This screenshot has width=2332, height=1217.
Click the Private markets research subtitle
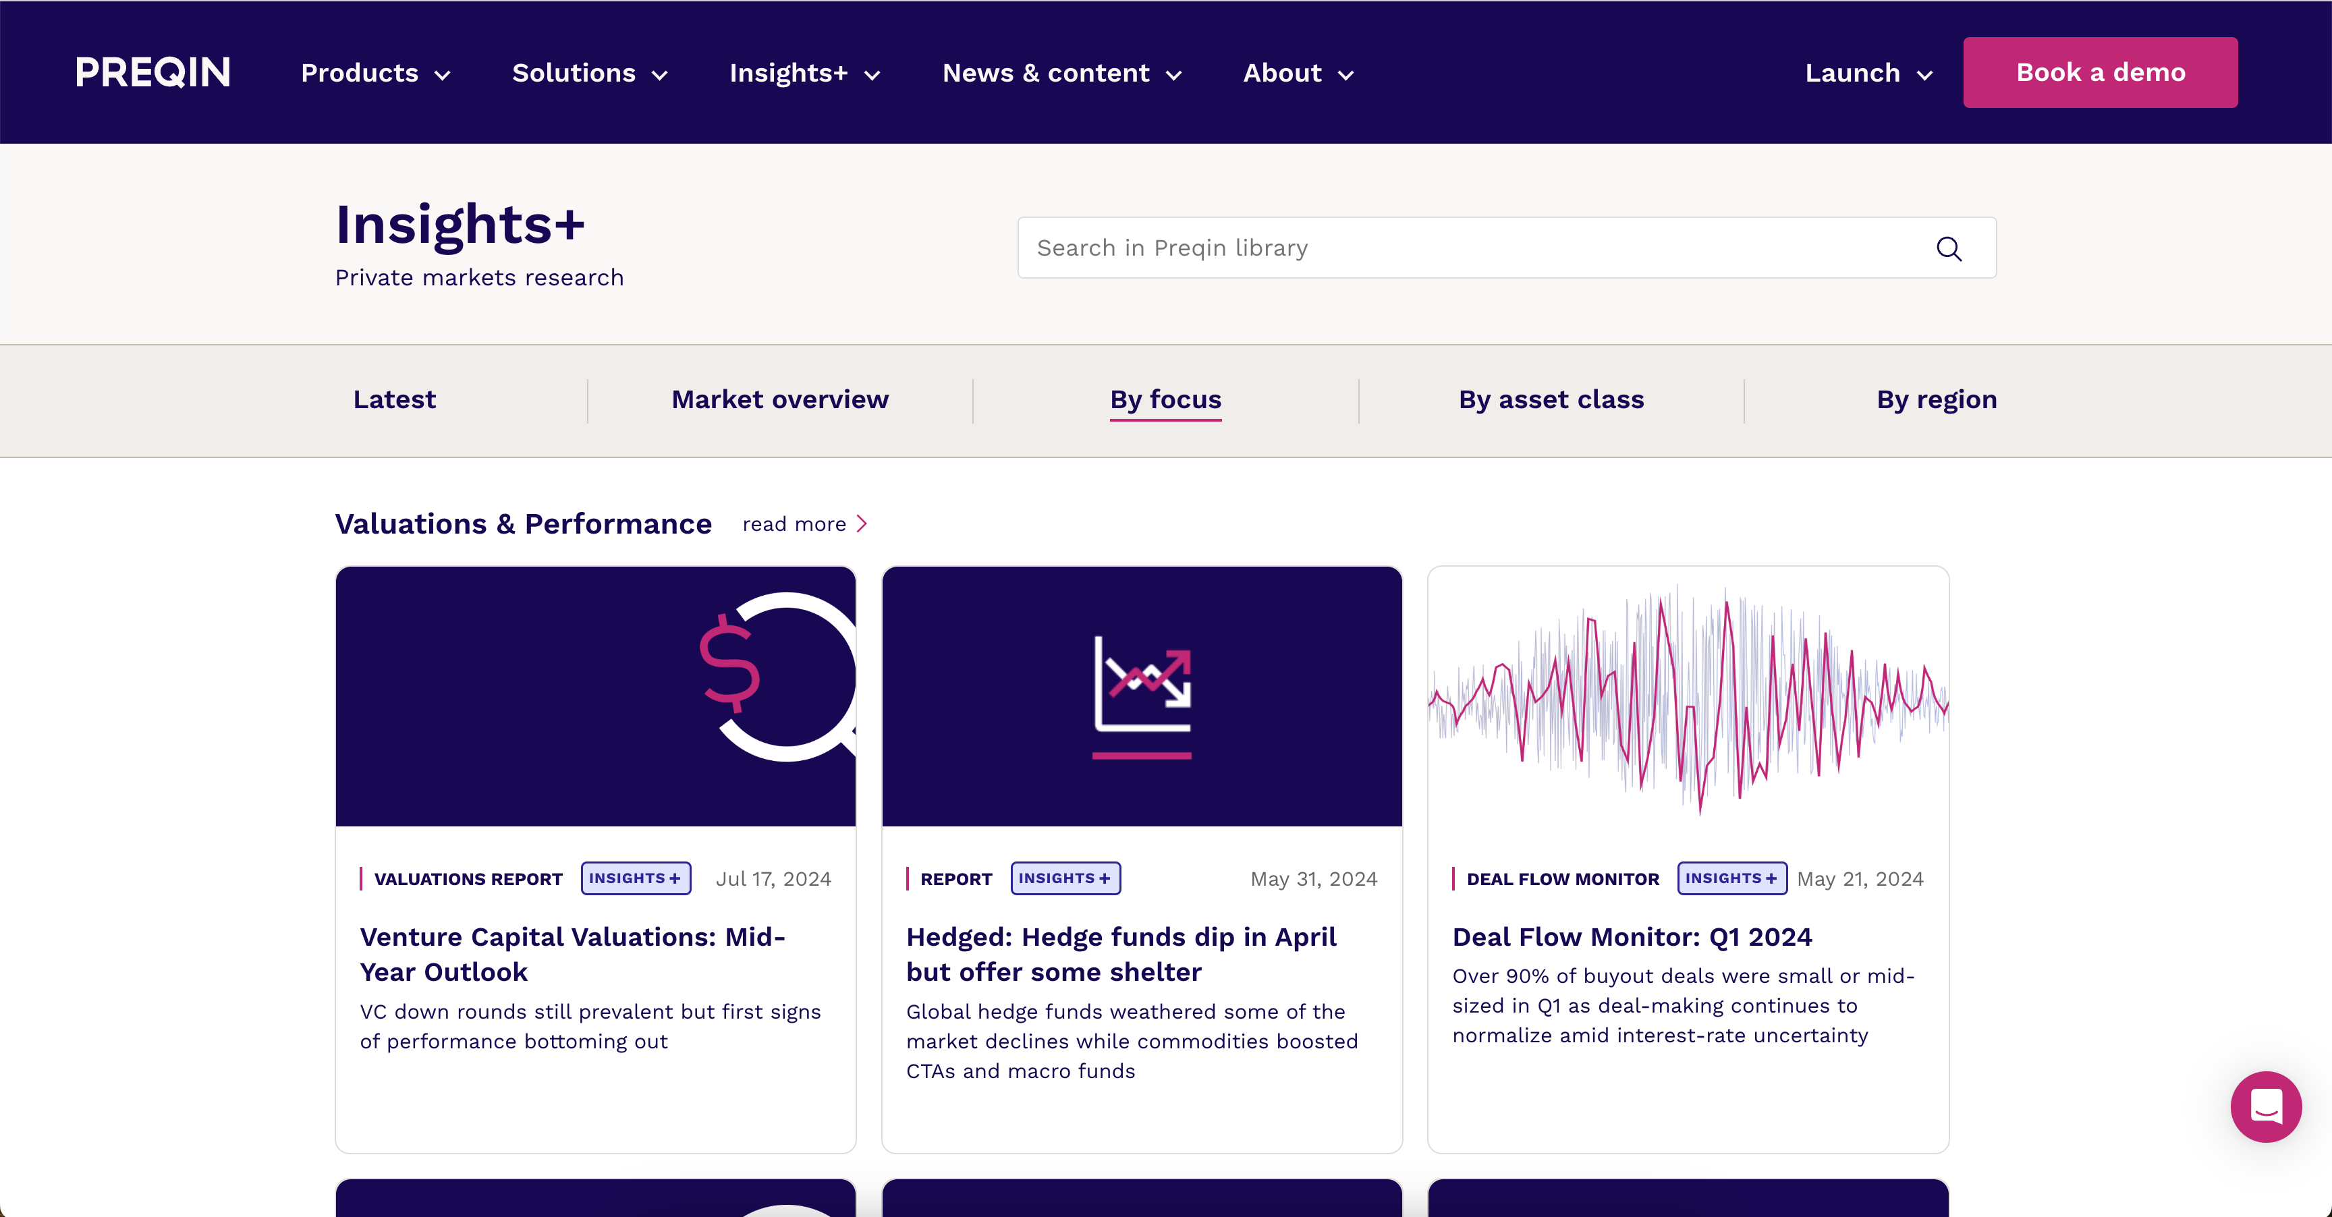point(479,278)
